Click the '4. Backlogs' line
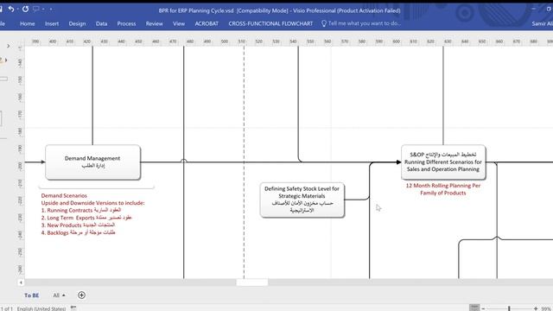Screen dimensions: 553x311 click(x=79, y=232)
